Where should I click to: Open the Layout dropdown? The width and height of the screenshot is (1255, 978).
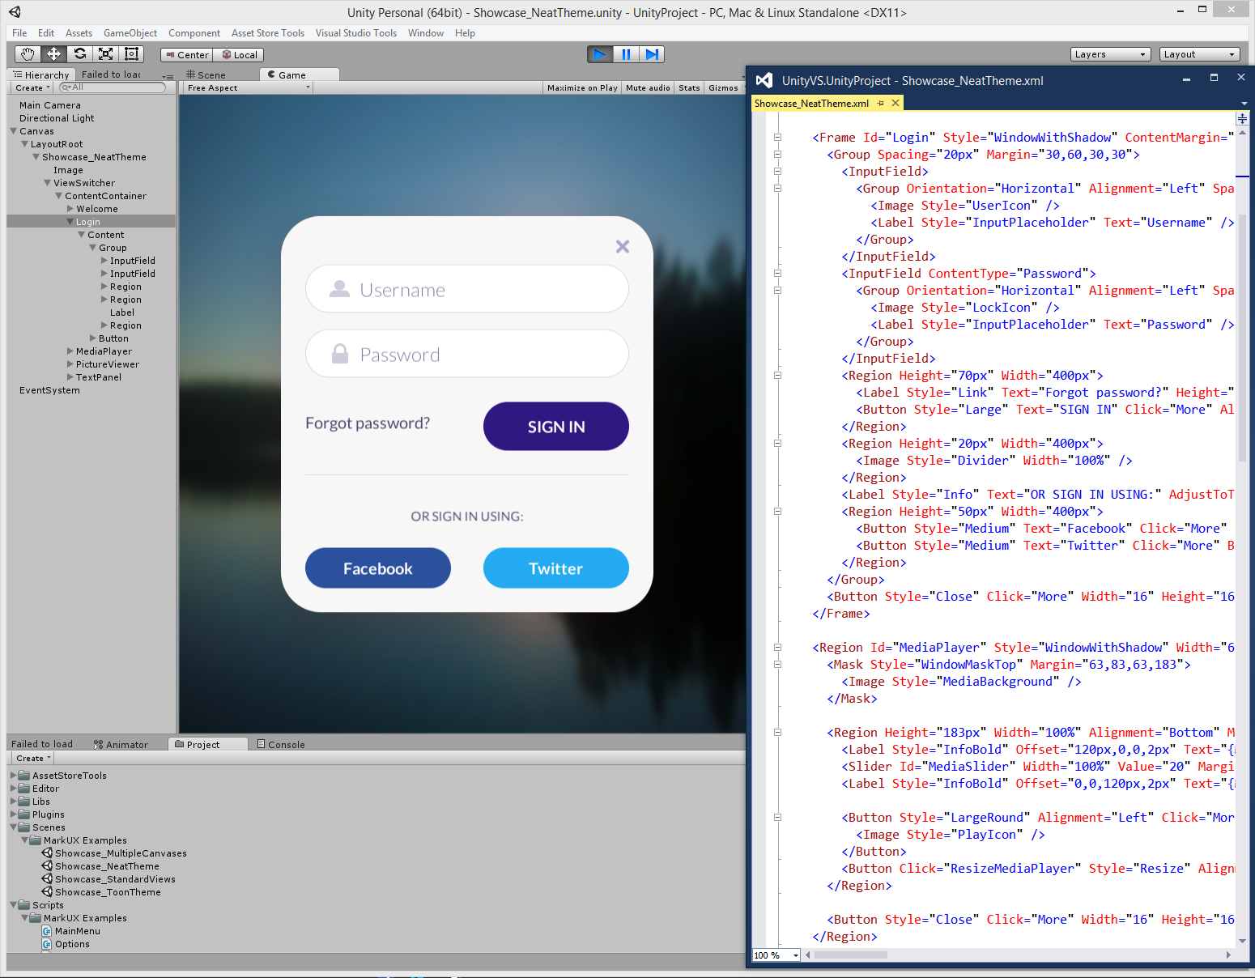(x=1199, y=54)
